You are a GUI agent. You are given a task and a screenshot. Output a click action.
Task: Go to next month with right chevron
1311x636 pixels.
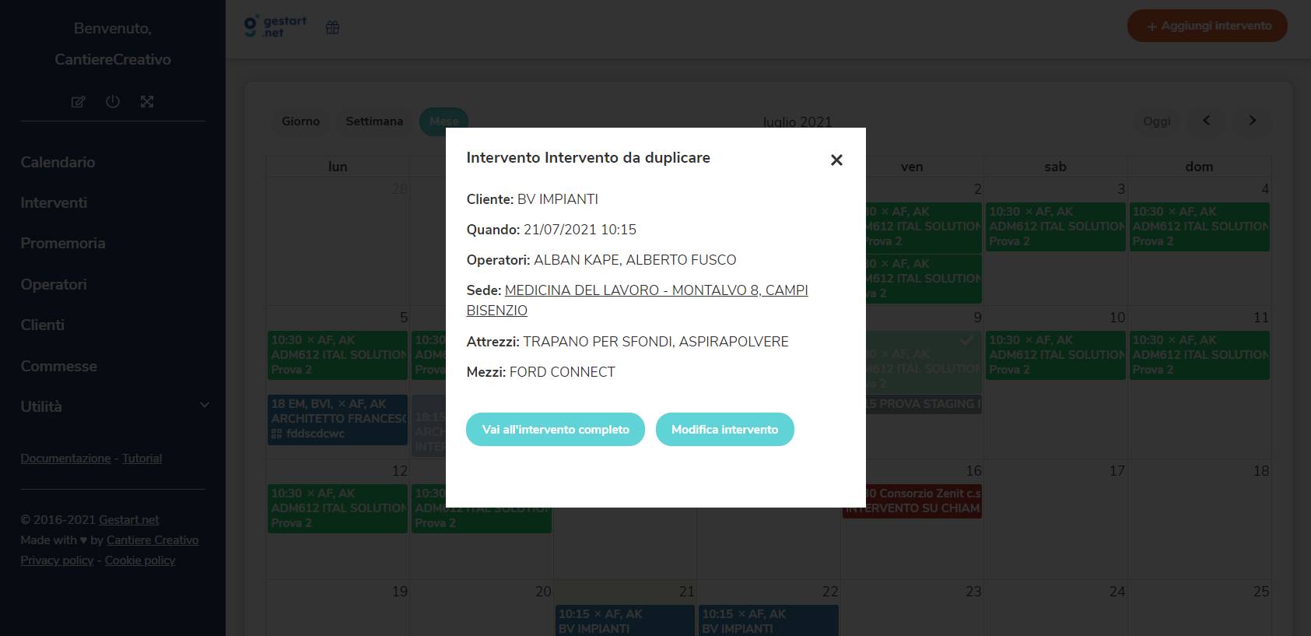[1252, 120]
